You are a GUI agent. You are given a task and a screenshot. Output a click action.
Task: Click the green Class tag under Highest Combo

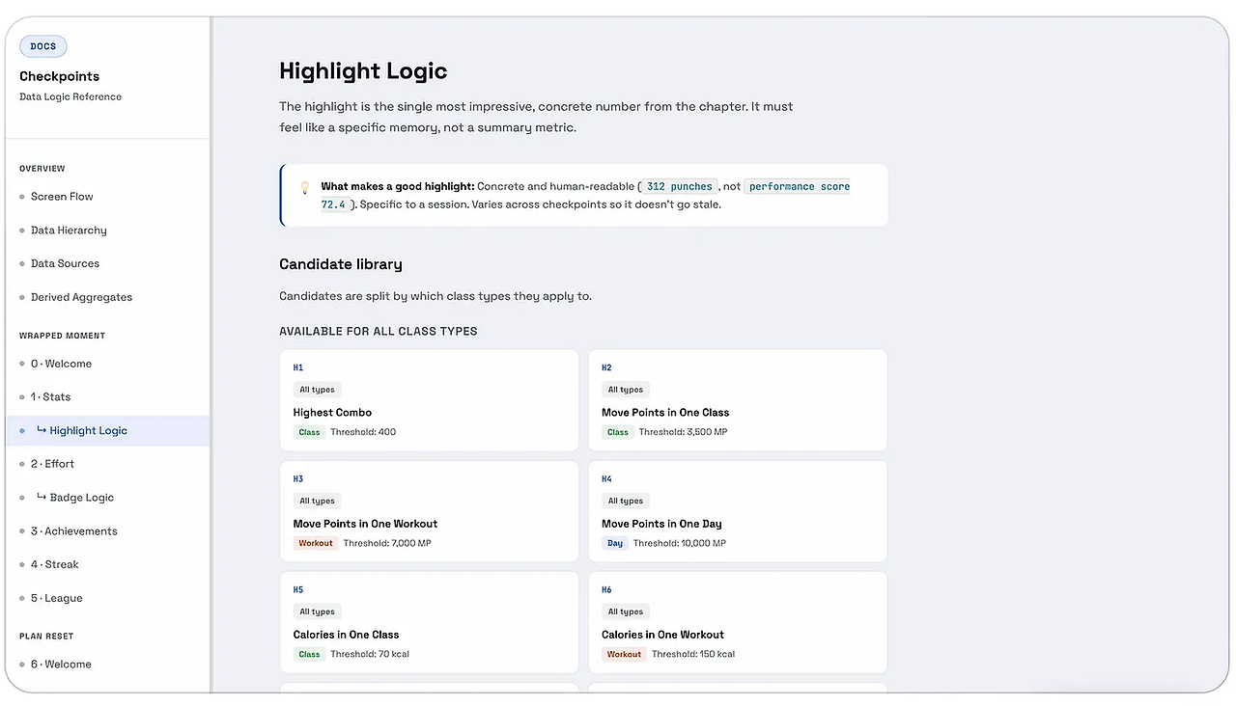point(309,432)
